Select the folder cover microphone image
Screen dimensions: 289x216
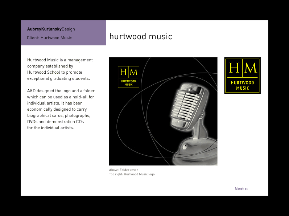[163, 111]
